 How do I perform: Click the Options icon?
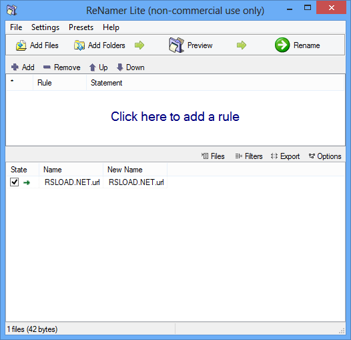(x=312, y=156)
